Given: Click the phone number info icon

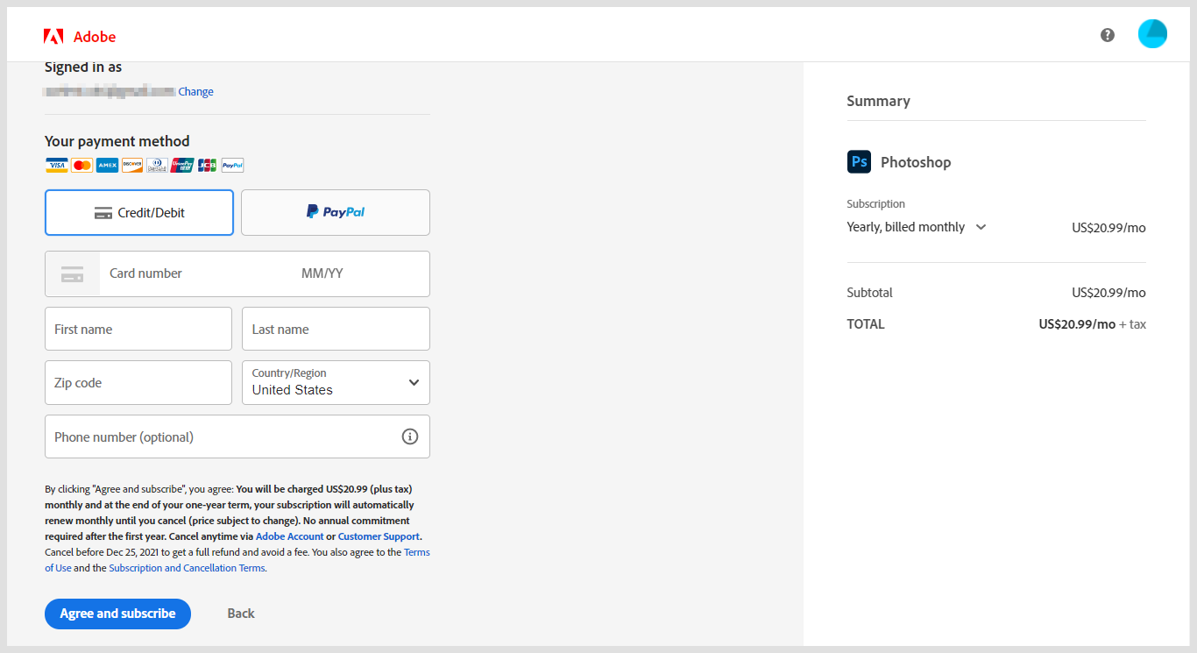Looking at the screenshot, I should tap(409, 437).
